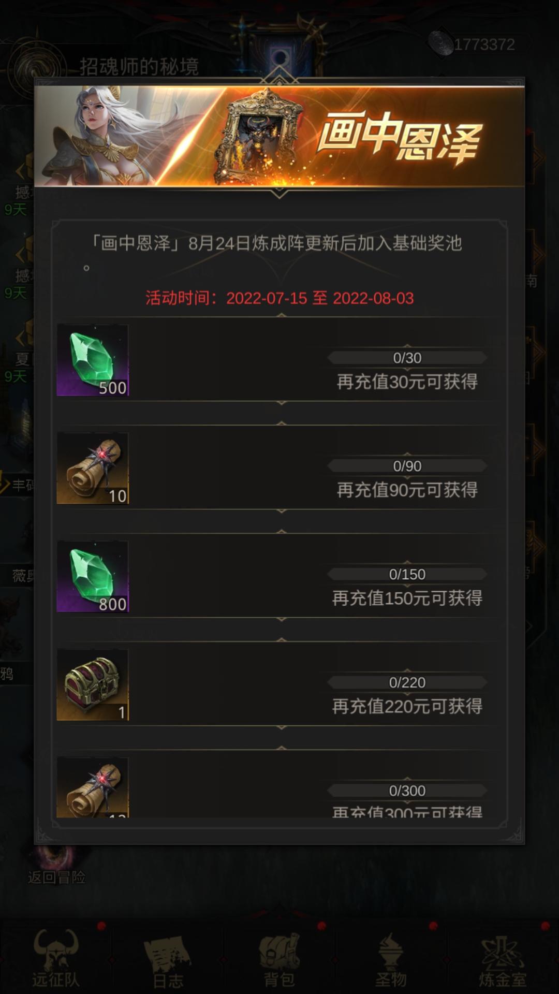
Task: Tap the 10 summoning scroll reward icon
Action: point(93,469)
